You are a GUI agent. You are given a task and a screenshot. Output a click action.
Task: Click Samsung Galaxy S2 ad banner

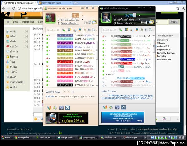67,118
